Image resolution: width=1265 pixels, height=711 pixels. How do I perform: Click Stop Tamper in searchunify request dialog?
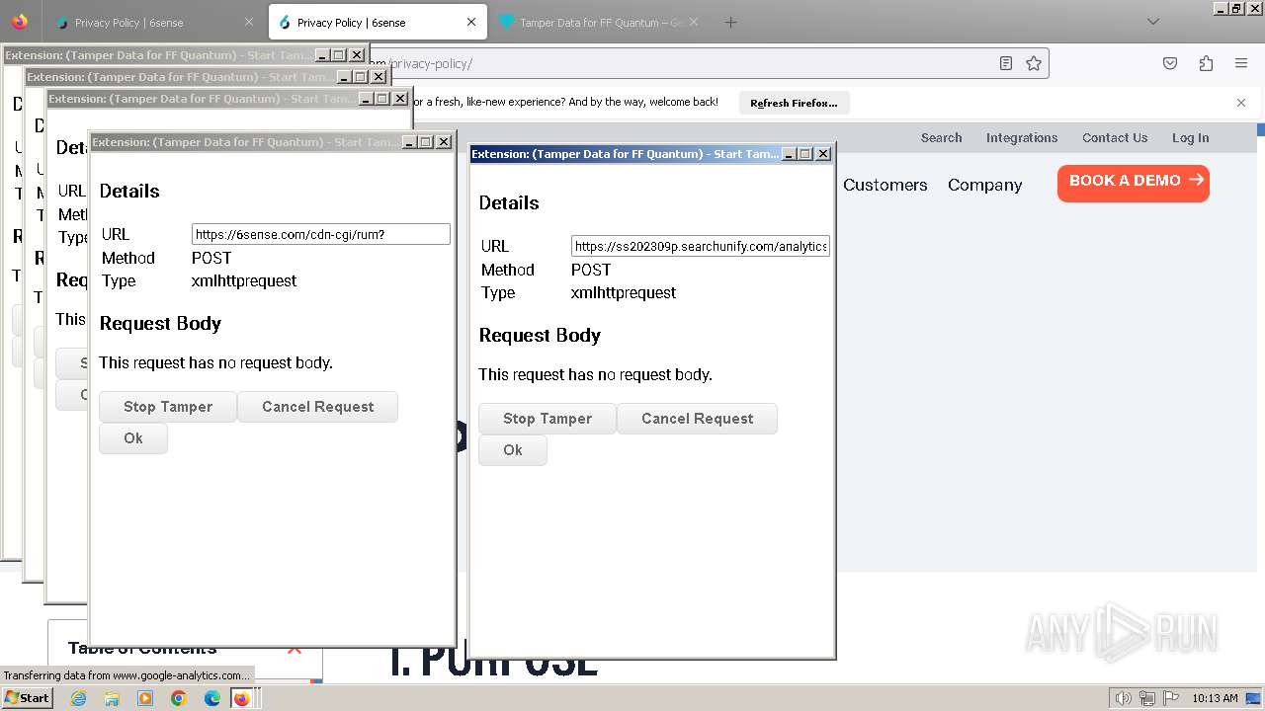[x=548, y=419]
